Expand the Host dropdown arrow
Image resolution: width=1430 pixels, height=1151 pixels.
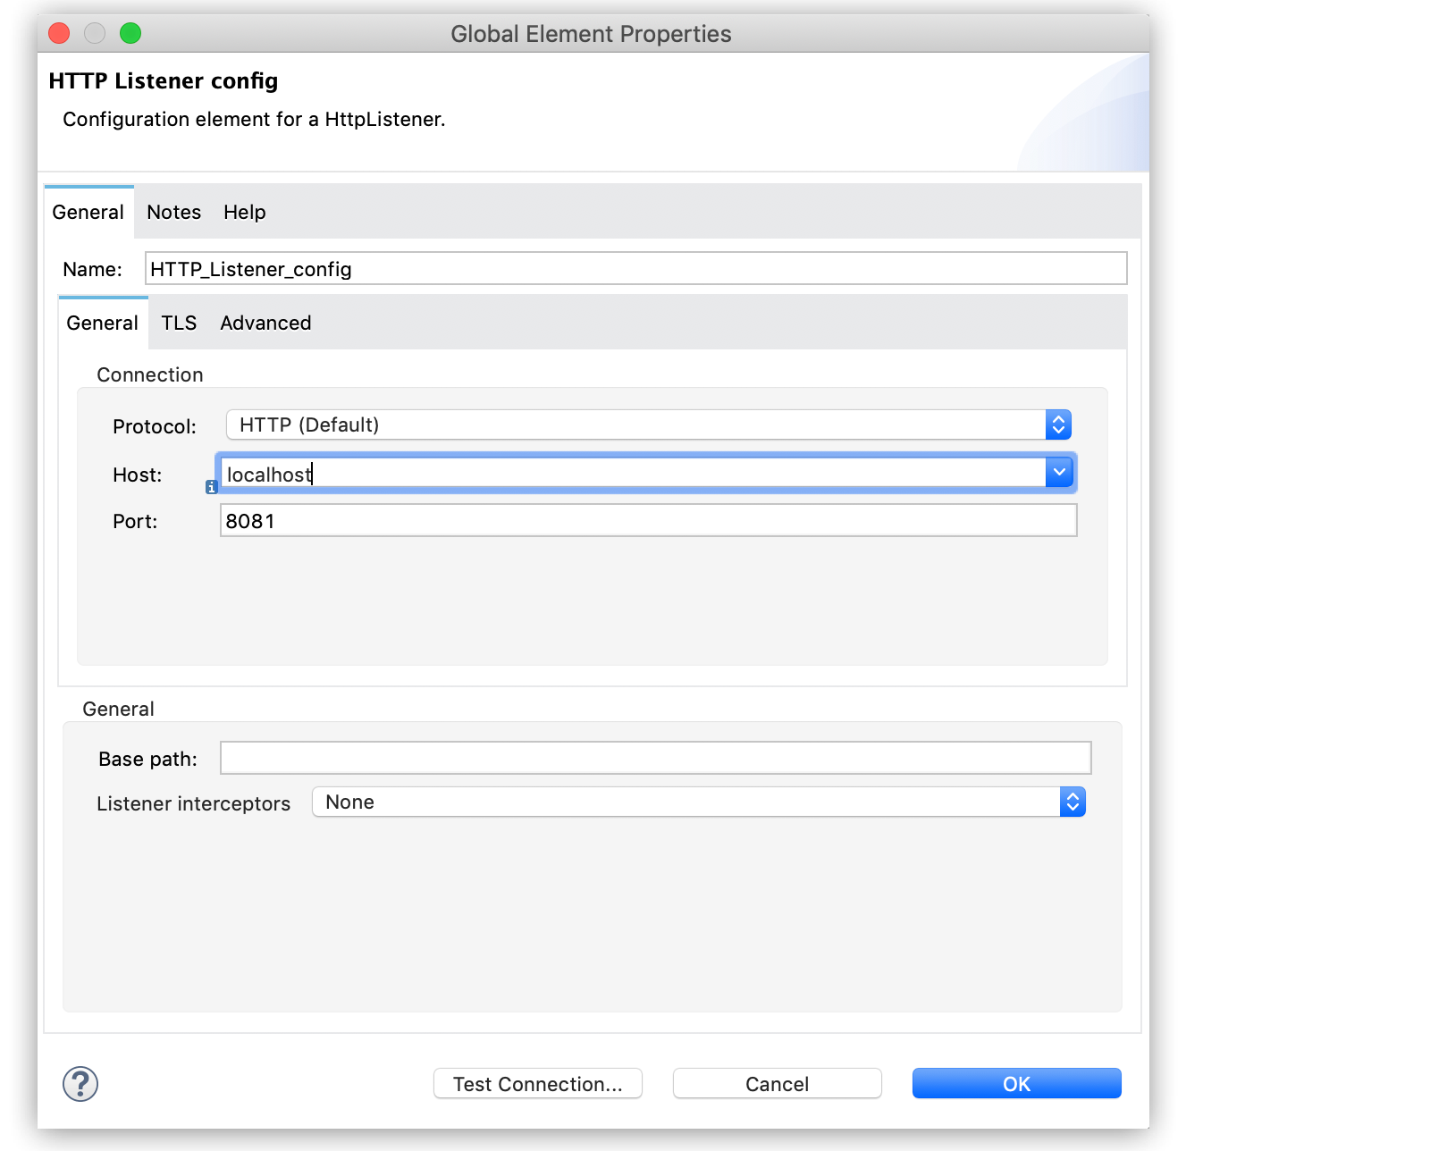pyautogui.click(x=1059, y=472)
